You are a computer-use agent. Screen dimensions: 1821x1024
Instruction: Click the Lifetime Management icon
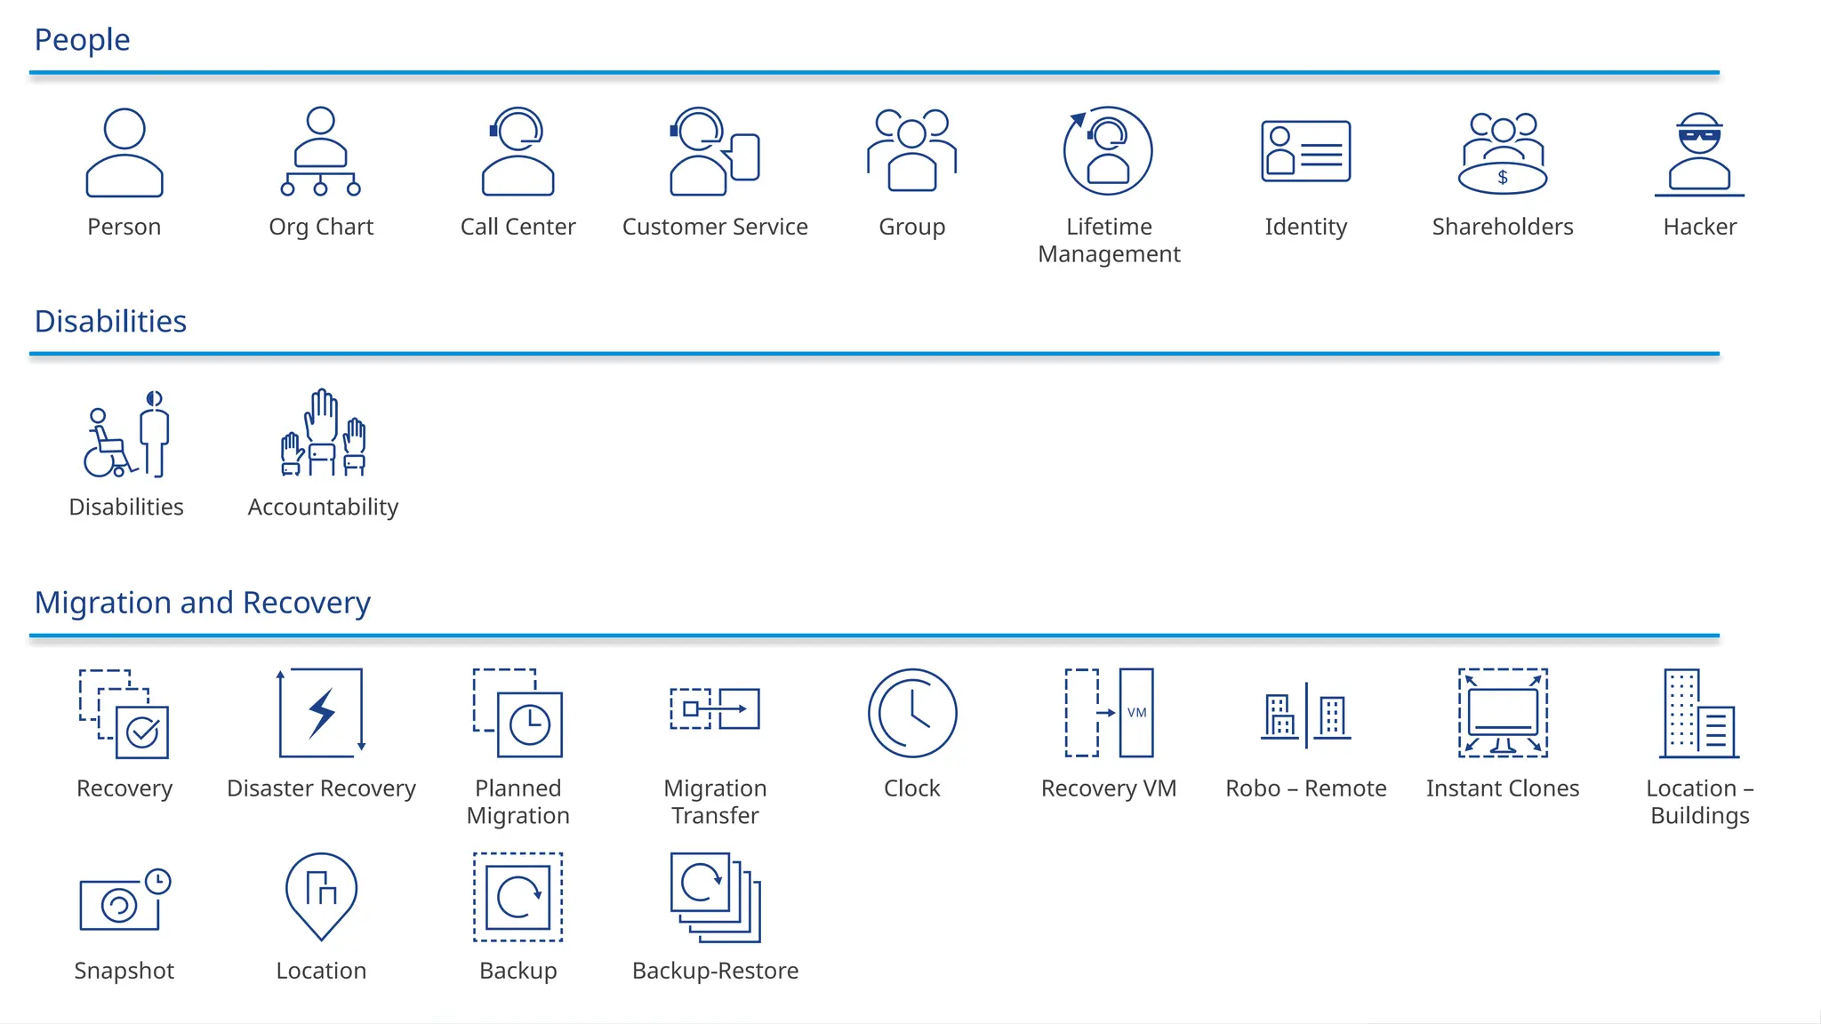pyautogui.click(x=1109, y=151)
